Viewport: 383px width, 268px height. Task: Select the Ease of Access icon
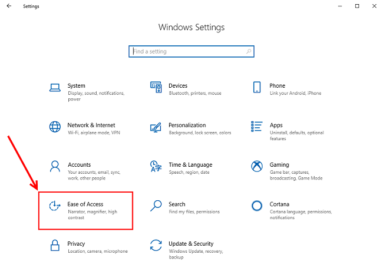(55, 206)
